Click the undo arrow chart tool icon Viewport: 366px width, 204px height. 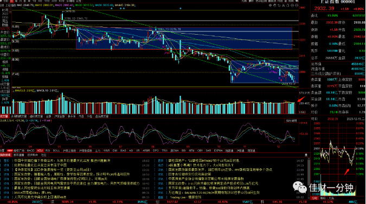[x=279, y=5]
